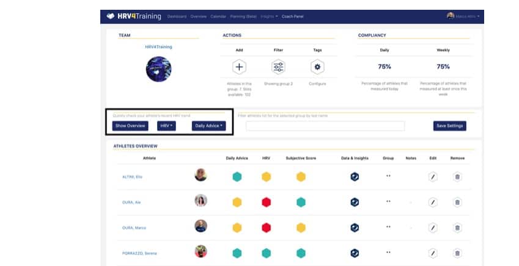519x266 pixels.
Task: Open Data & Insights for OURA, Marco
Action: (x=355, y=227)
